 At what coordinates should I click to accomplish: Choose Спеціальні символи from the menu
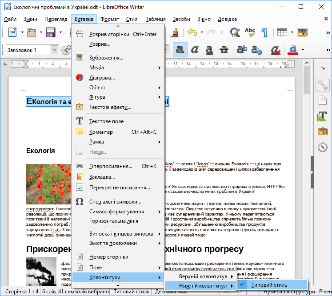click(x=115, y=201)
